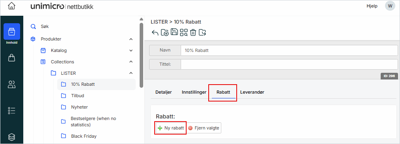Open the home icon
Image resolution: width=400 pixels, height=144 pixels.
click(11, 6)
